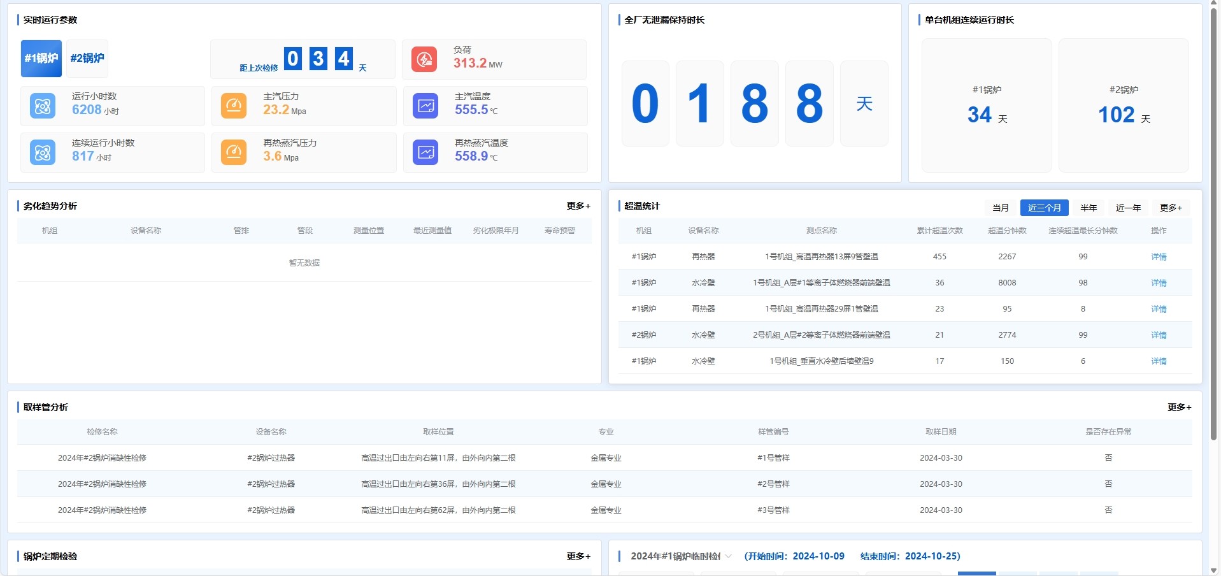1221x576 pixels.
Task: Click the 连续运行小时数 atom icon
Action: coord(43,152)
